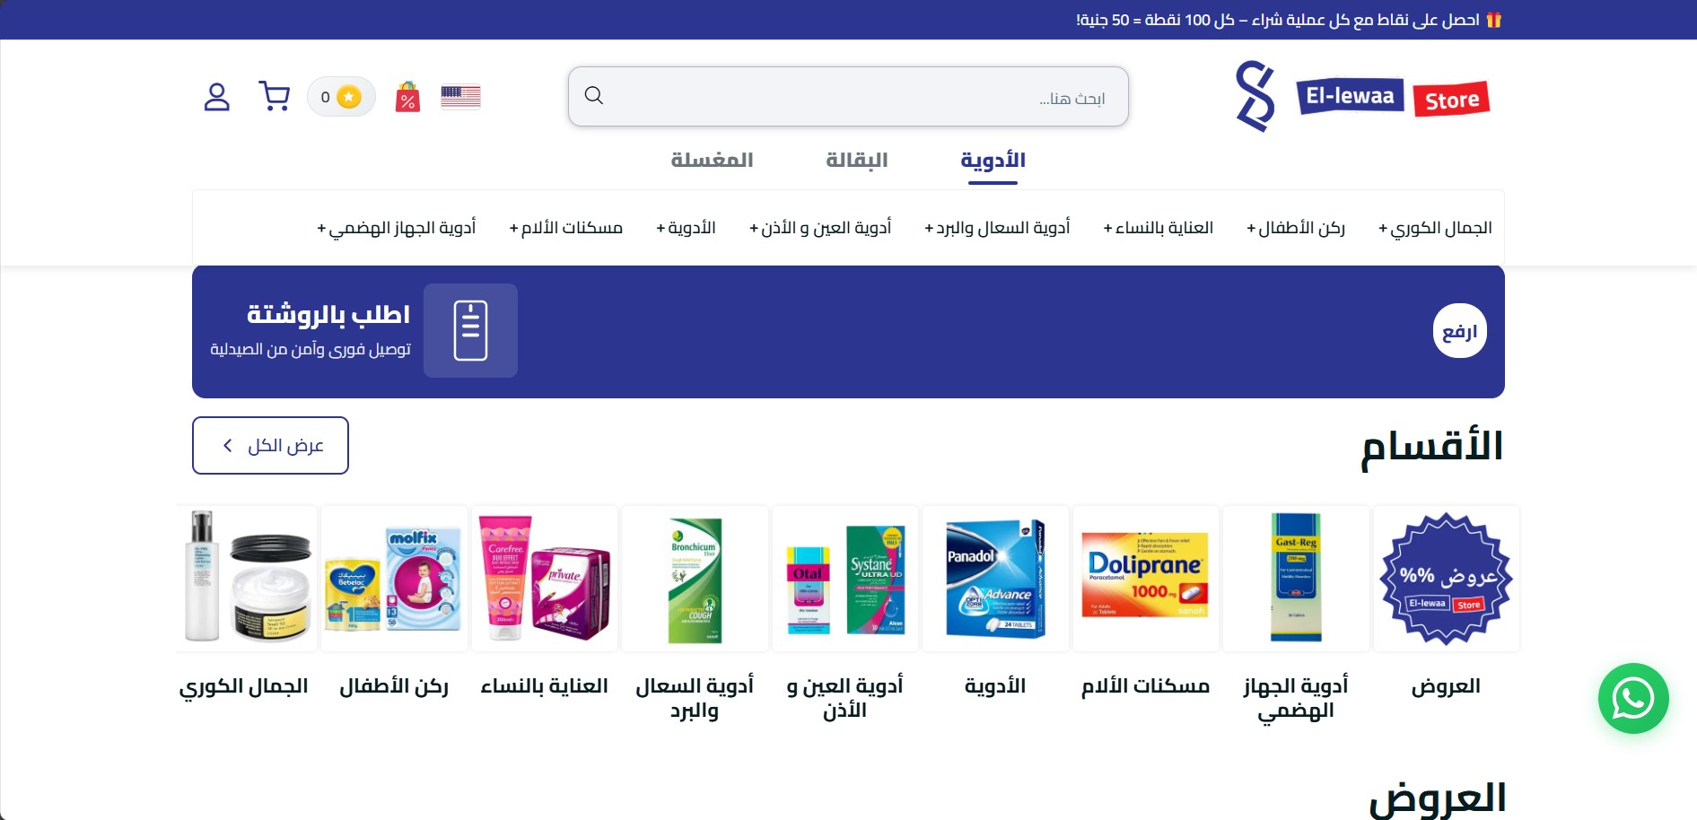The image size is (1697, 820).
Task: Open the Doliprane painkillers category thumbnail
Action: [1145, 578]
